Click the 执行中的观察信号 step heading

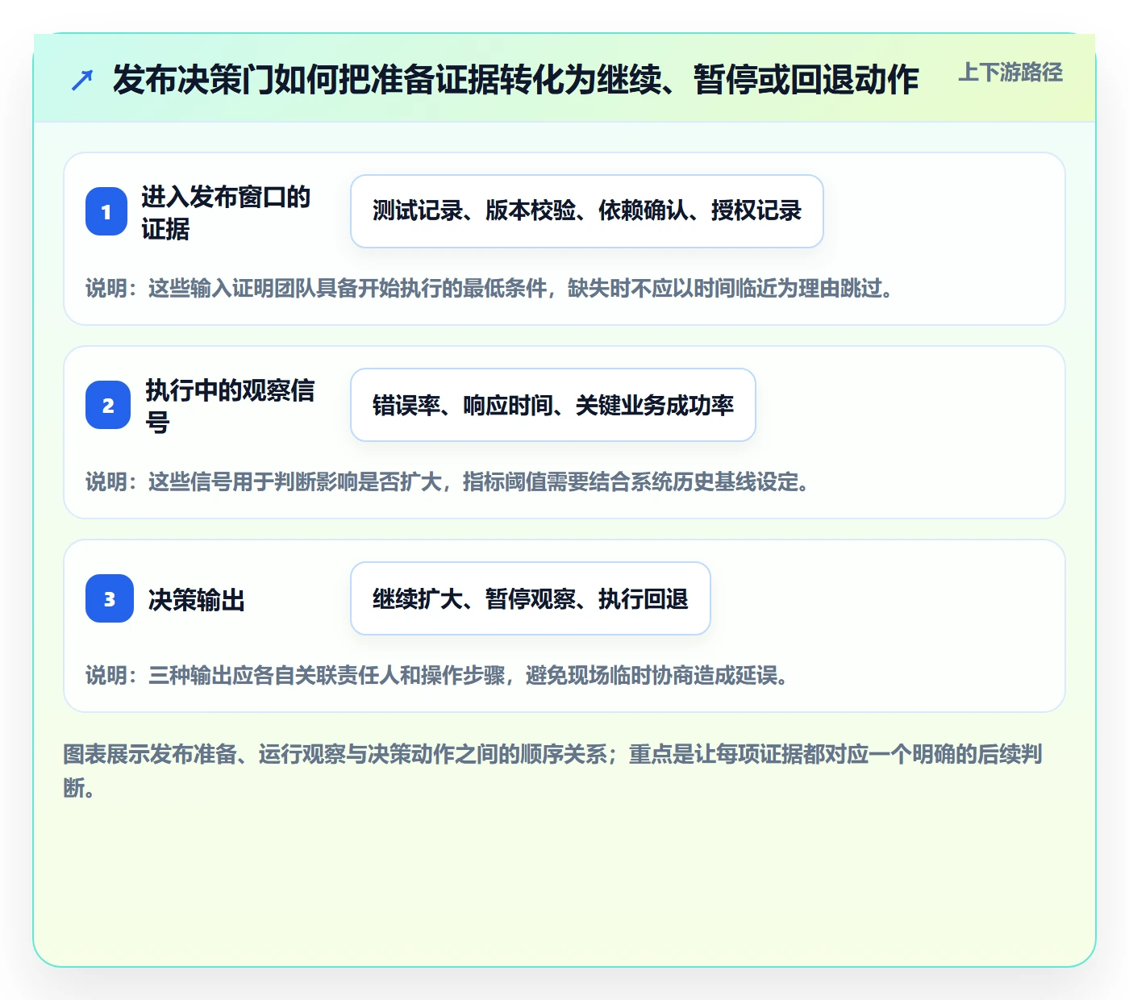(230, 406)
